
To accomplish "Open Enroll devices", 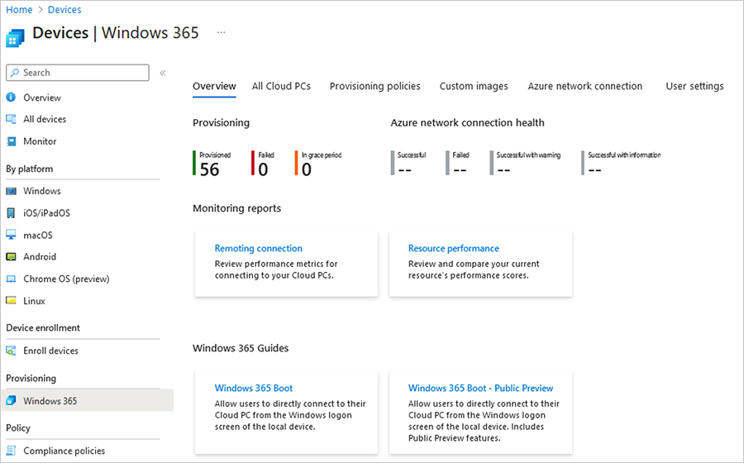I will tap(50, 351).
